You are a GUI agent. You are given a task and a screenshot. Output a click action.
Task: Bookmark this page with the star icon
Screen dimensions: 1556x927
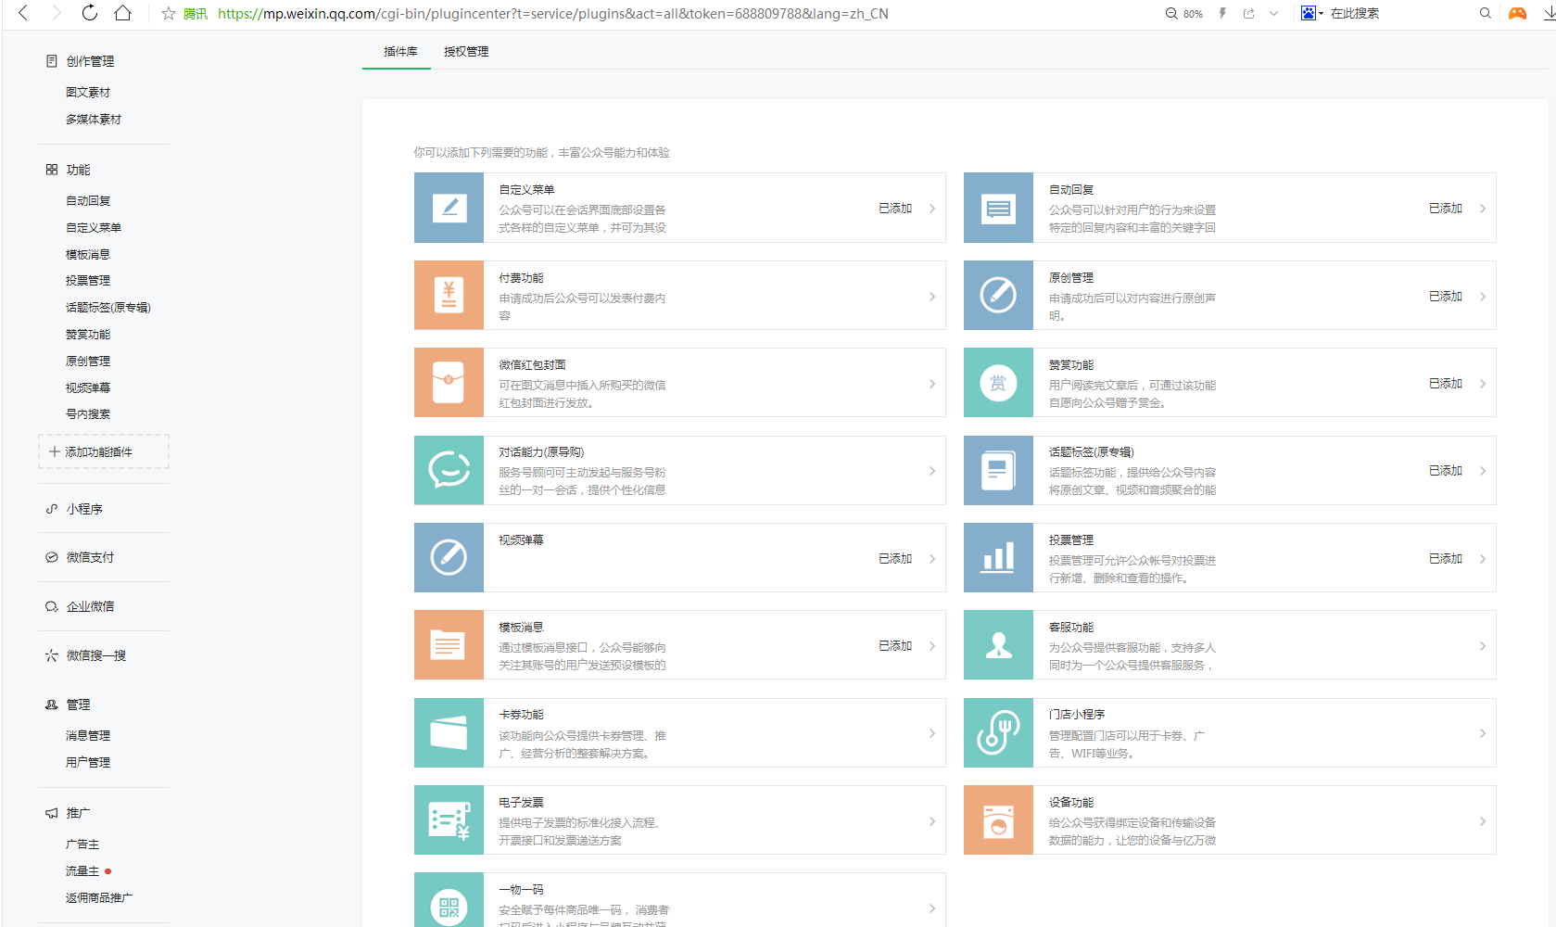coord(169,14)
